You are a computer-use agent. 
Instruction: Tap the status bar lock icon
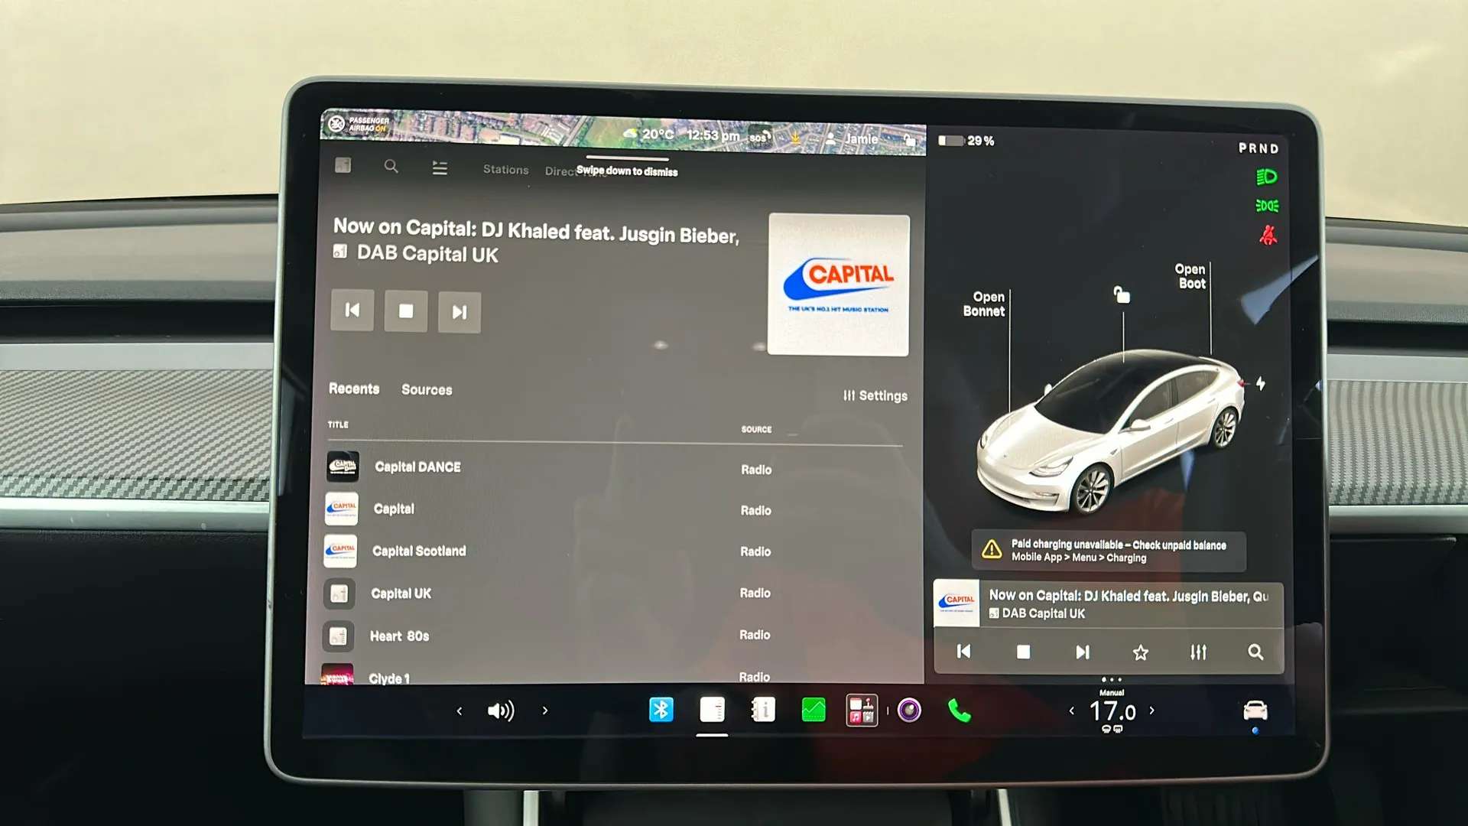coord(909,140)
